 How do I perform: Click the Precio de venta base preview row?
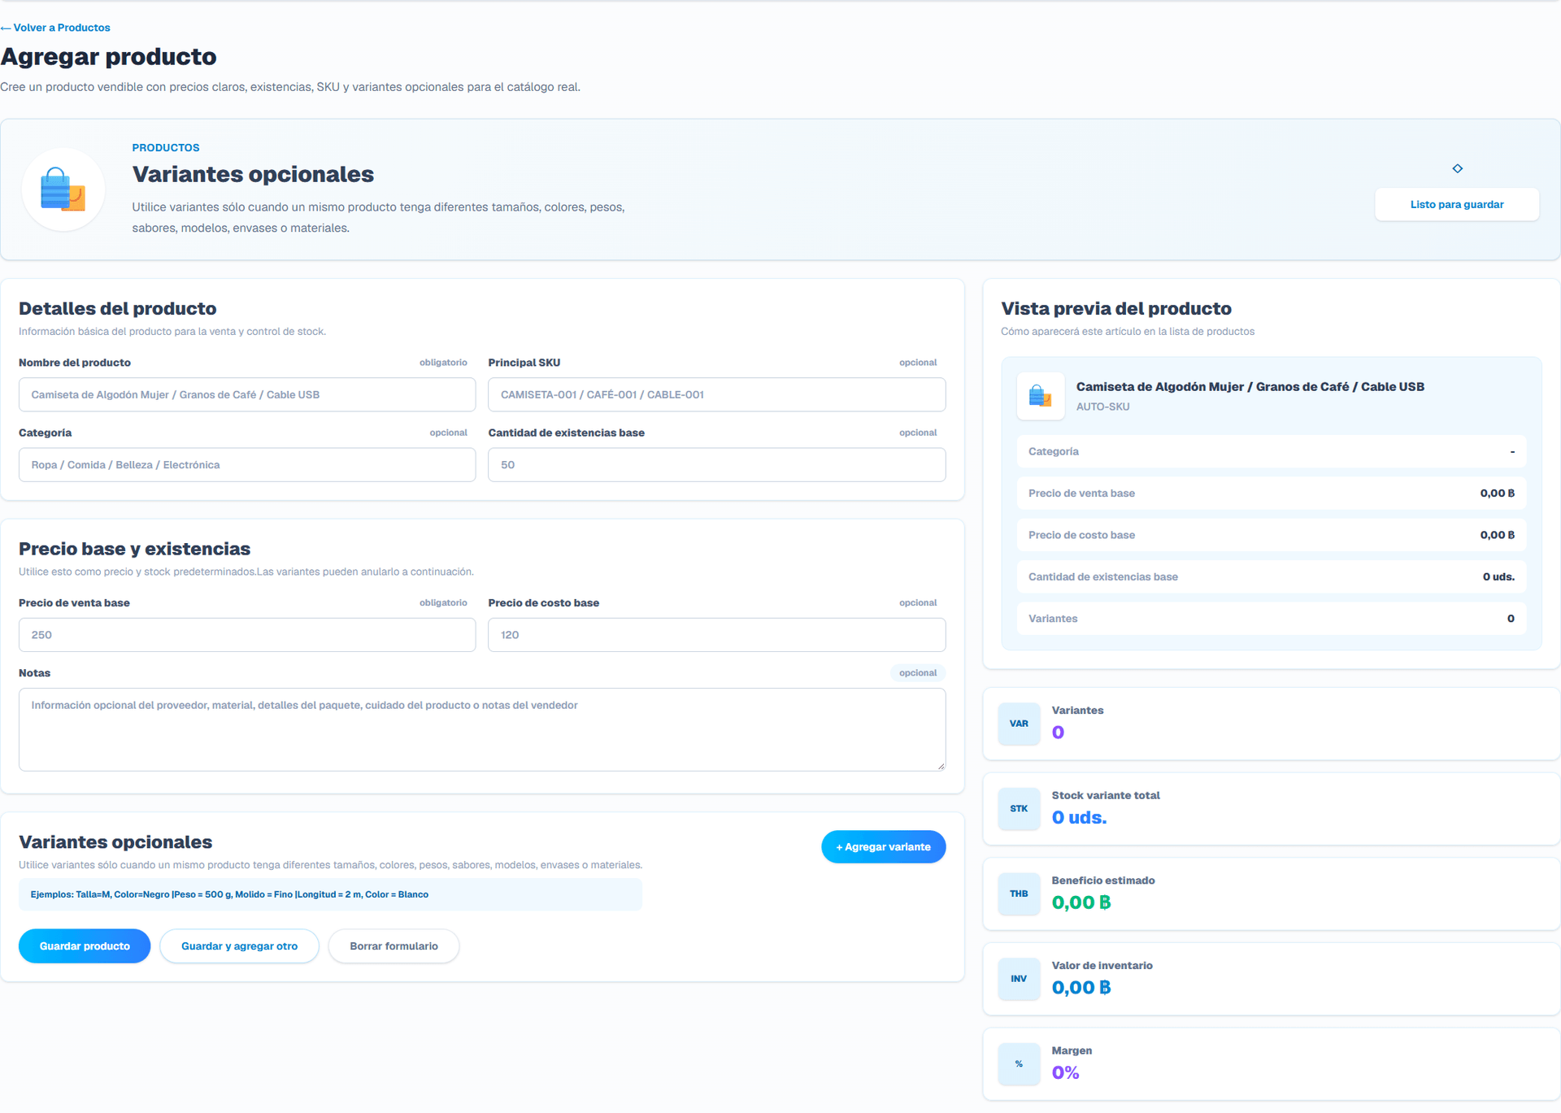pos(1271,493)
